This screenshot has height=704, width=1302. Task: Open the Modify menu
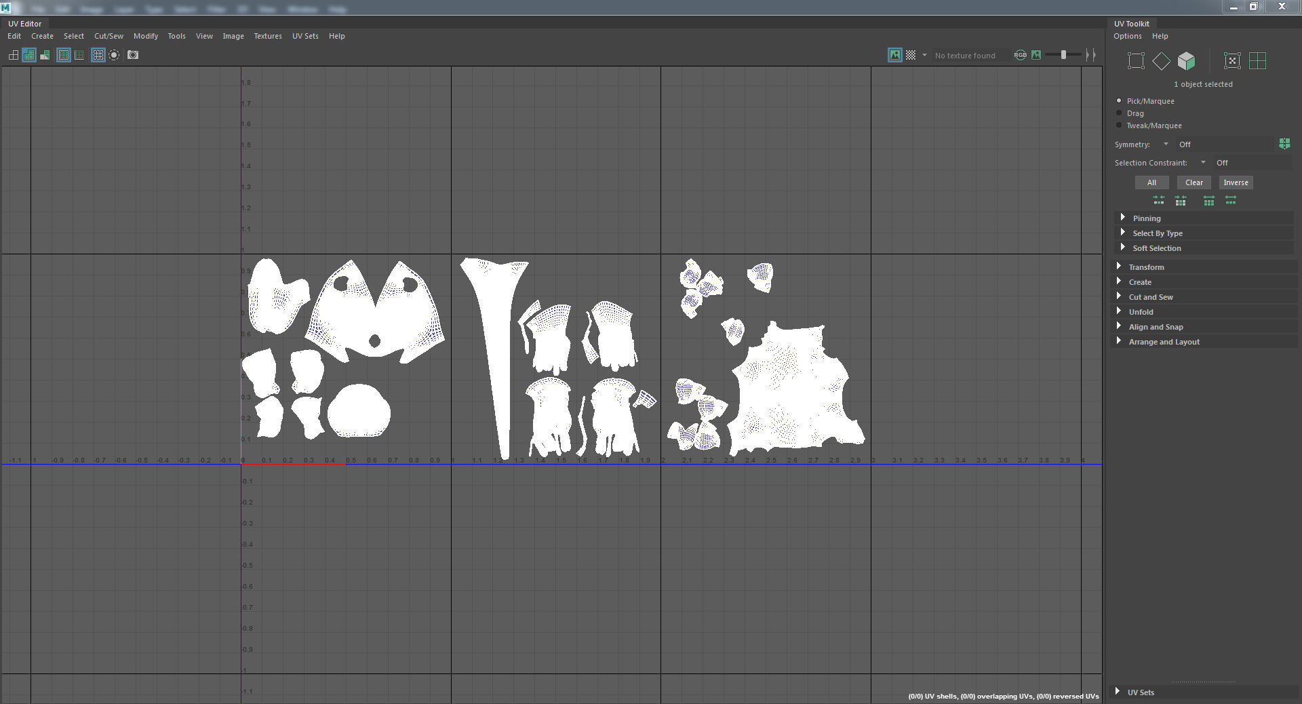coord(146,36)
